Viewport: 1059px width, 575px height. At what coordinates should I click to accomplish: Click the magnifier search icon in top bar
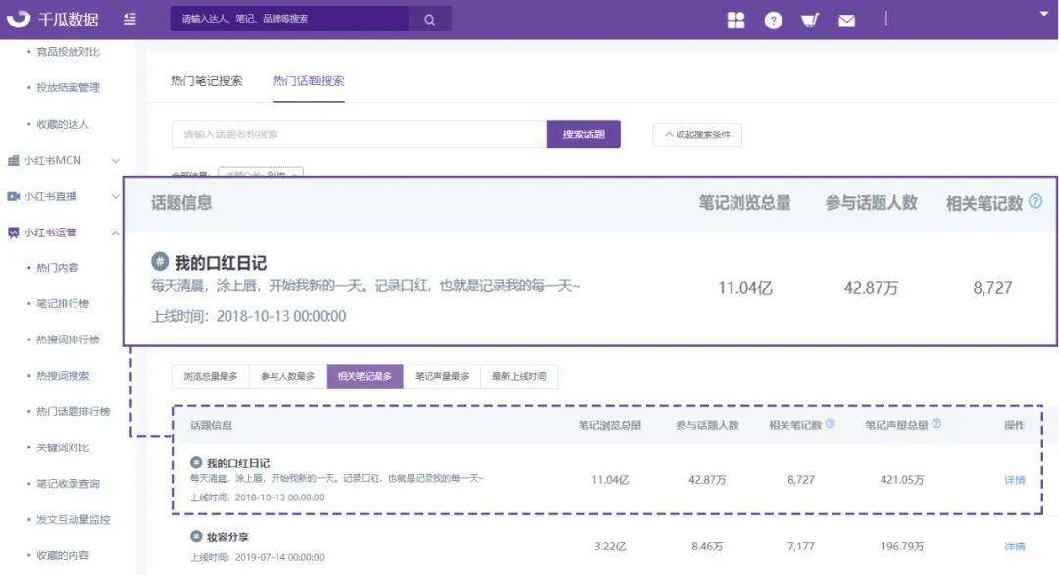coord(429,20)
